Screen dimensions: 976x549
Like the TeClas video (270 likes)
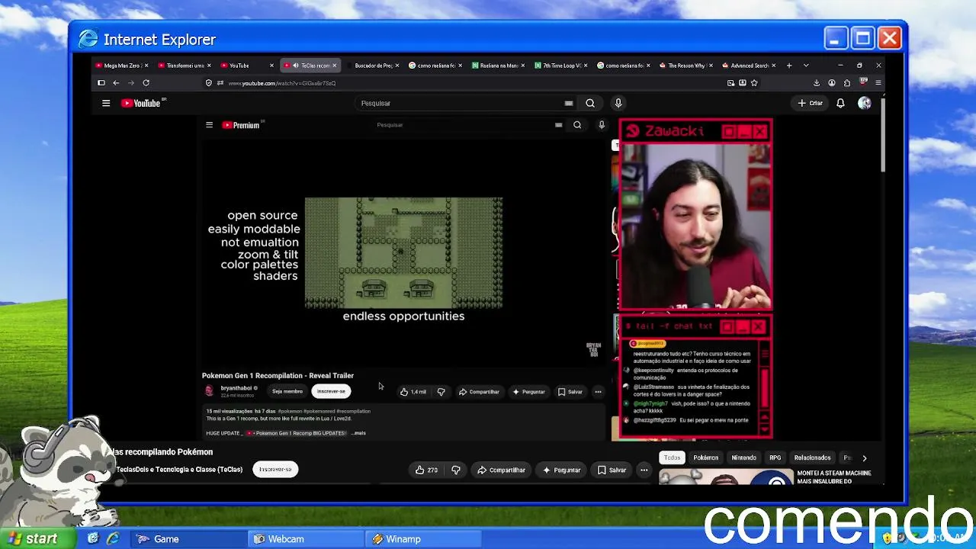pyautogui.click(x=426, y=470)
